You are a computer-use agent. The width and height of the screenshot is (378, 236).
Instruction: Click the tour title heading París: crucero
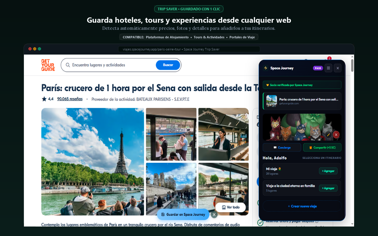(x=150, y=88)
